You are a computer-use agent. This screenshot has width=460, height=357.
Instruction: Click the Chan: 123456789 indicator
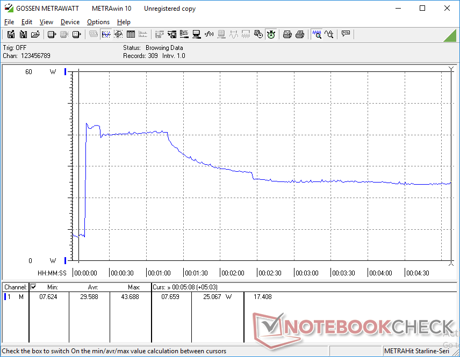click(27, 56)
